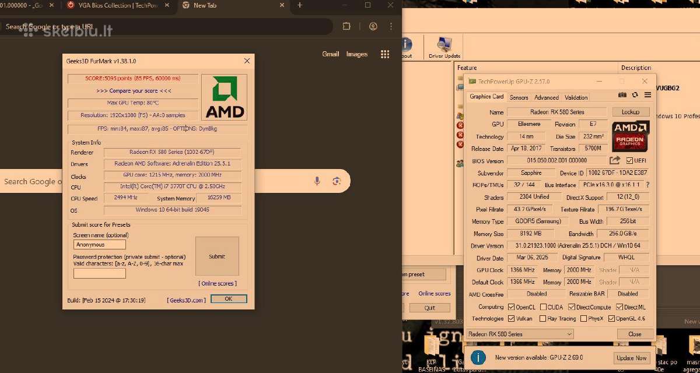Screen dimensions: 700x373
Task: Close the VGA Bios Collection tab
Action: (x=167, y=5)
